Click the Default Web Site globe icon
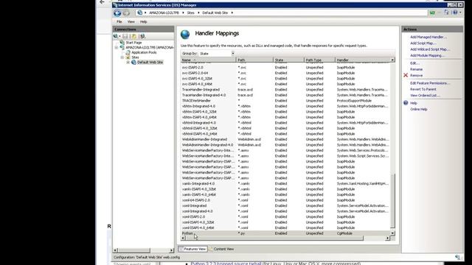472x265 pixels. (133, 62)
